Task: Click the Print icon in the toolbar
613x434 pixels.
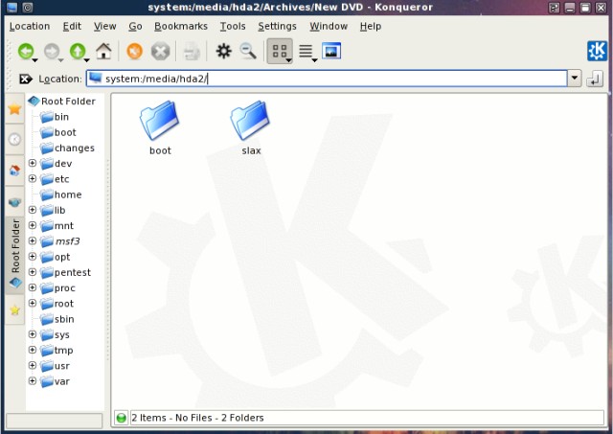Action: pyautogui.click(x=192, y=51)
